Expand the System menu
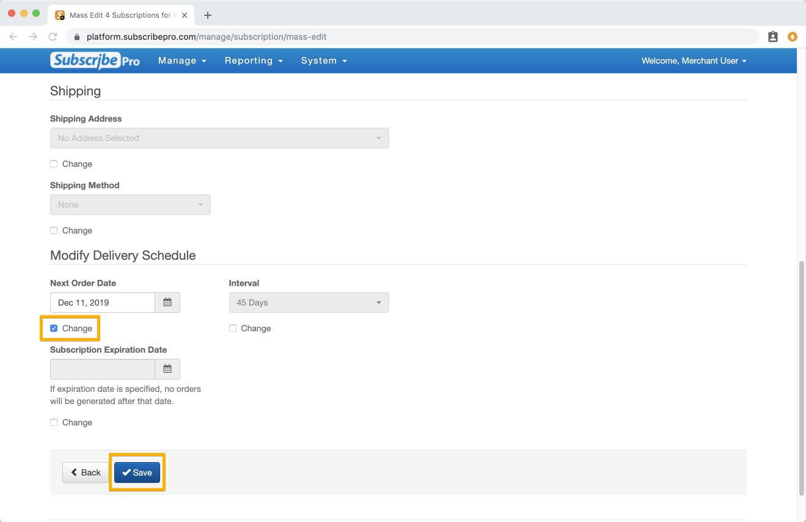 pyautogui.click(x=324, y=61)
